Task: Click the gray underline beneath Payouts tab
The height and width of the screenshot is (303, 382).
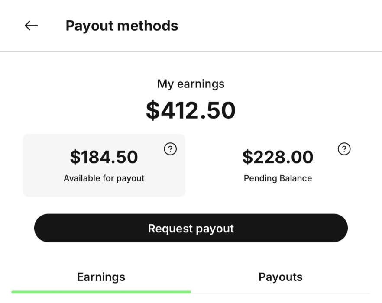Action: [x=281, y=293]
